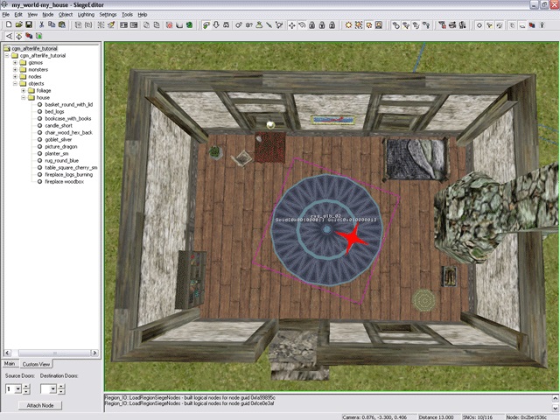Viewport: 560px width, 420px height.
Task: Switch to the Main tab
Action: [x=10, y=363]
